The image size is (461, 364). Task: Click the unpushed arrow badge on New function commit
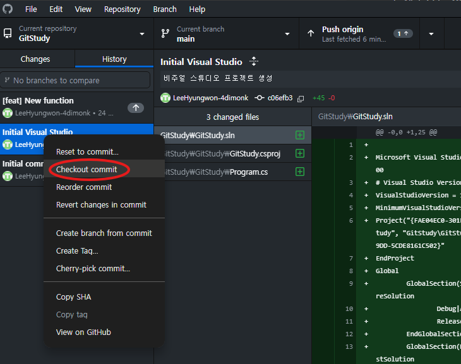click(x=136, y=108)
